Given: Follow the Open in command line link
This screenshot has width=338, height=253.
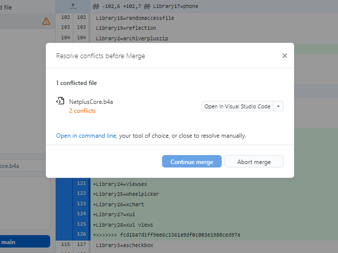Looking at the screenshot, I should (x=86, y=135).
